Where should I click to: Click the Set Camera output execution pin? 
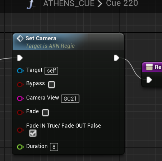click(116, 58)
